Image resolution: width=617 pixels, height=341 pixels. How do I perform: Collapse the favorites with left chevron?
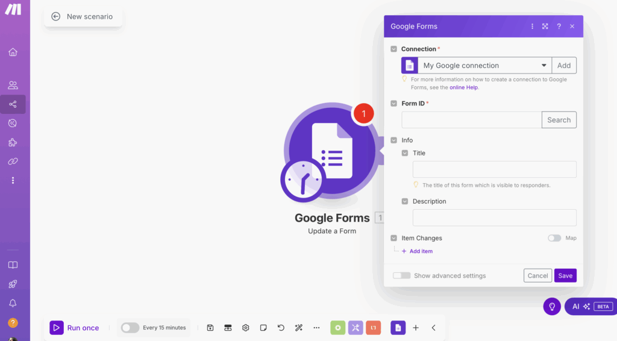pyautogui.click(x=434, y=328)
